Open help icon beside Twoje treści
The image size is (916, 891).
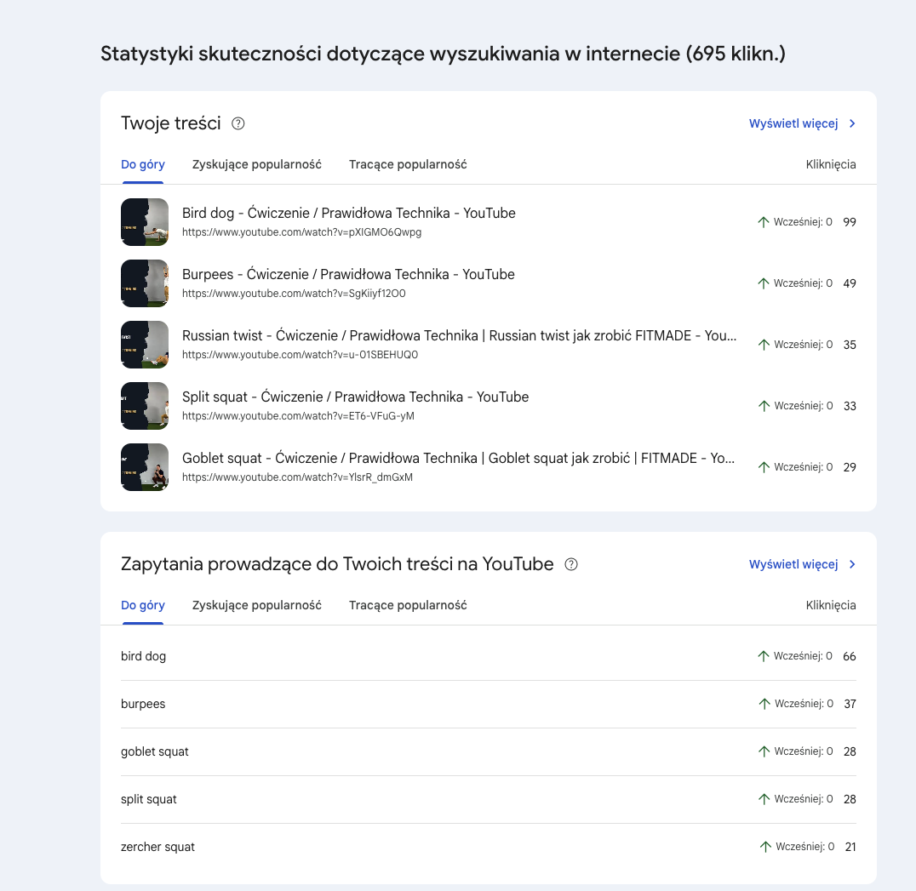coord(238,123)
